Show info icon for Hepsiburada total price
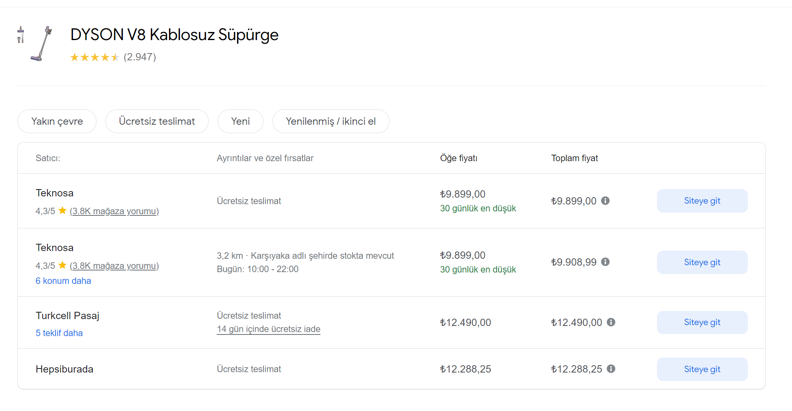The width and height of the screenshot is (792, 411). (611, 369)
